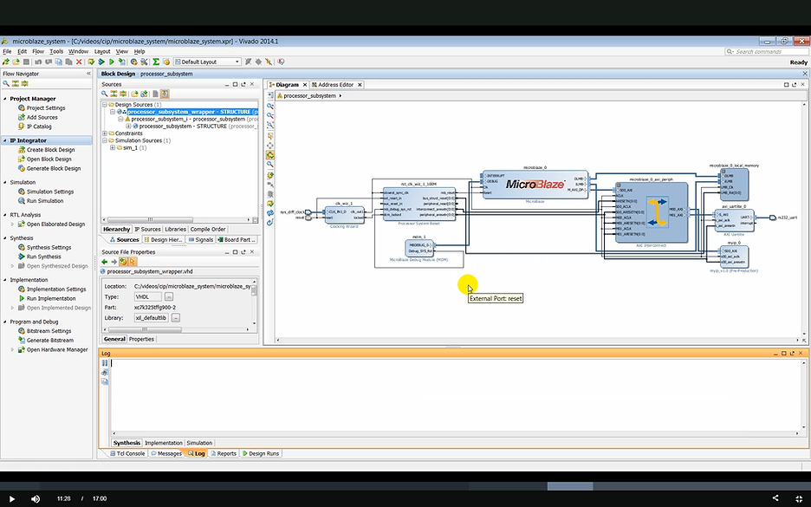
Task: Switch to the Address Editor tab
Action: click(334, 85)
